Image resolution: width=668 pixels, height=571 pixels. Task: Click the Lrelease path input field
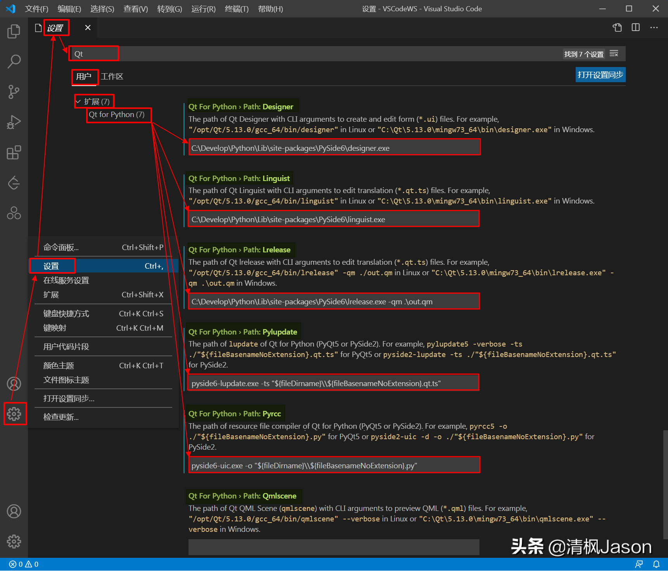334,302
